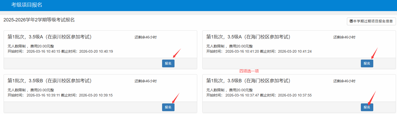This screenshot has width=397, height=114.
Task: Click the red 四项选一项 note
Action: [249, 71]
